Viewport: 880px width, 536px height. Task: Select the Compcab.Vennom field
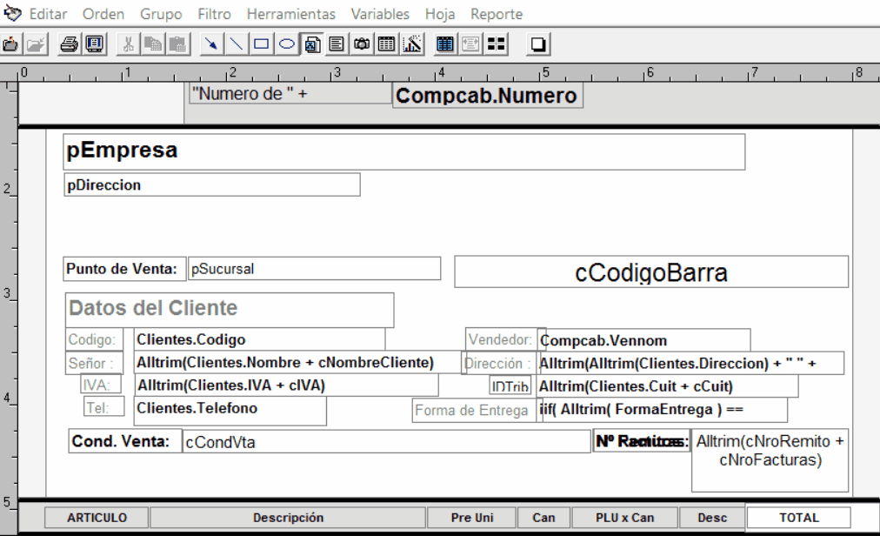pos(643,340)
